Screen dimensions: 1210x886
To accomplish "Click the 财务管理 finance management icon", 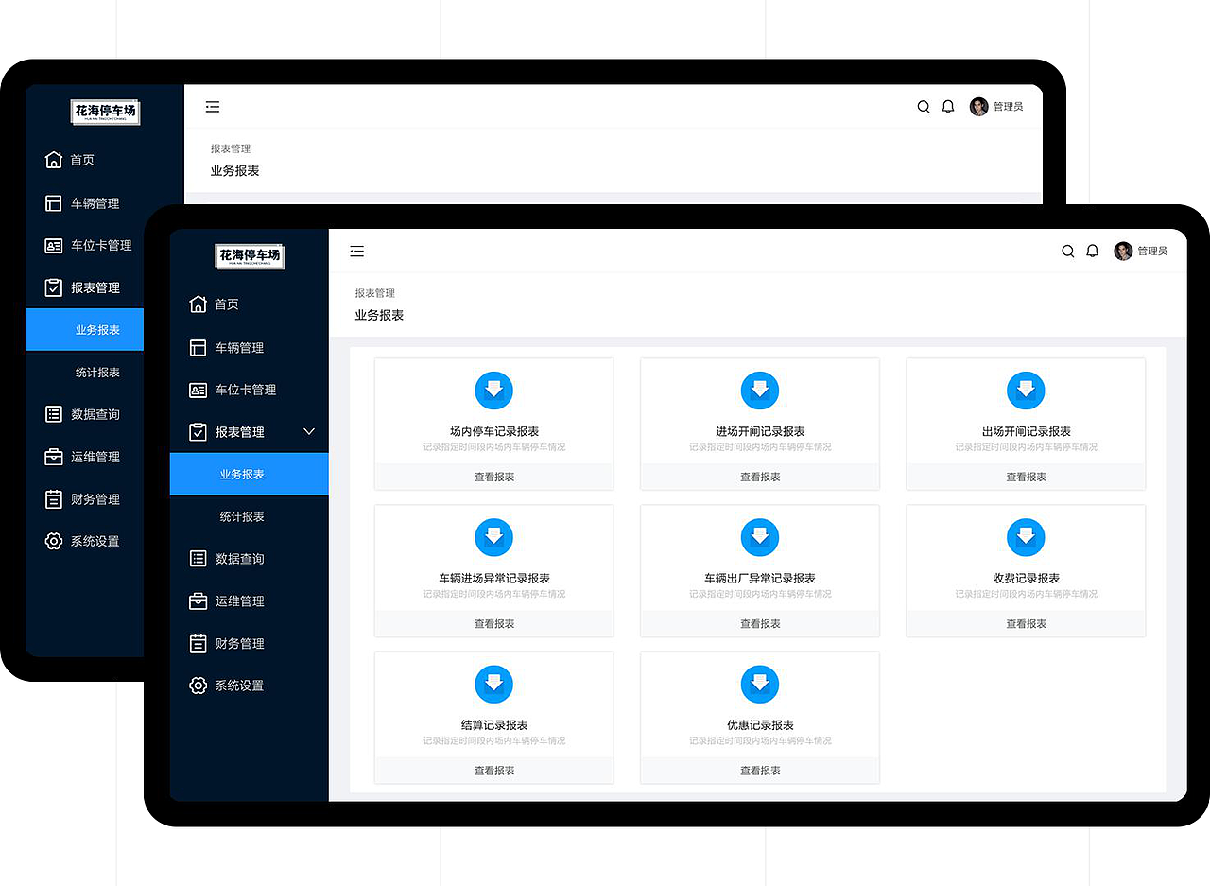I will (x=197, y=643).
